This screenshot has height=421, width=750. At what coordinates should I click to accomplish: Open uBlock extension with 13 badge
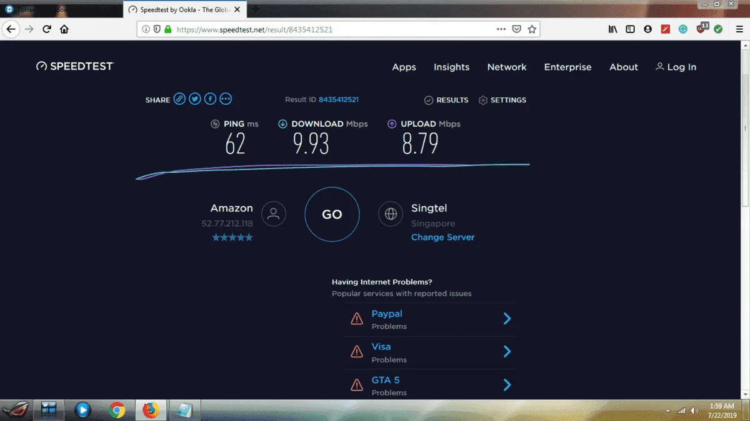coord(701,29)
